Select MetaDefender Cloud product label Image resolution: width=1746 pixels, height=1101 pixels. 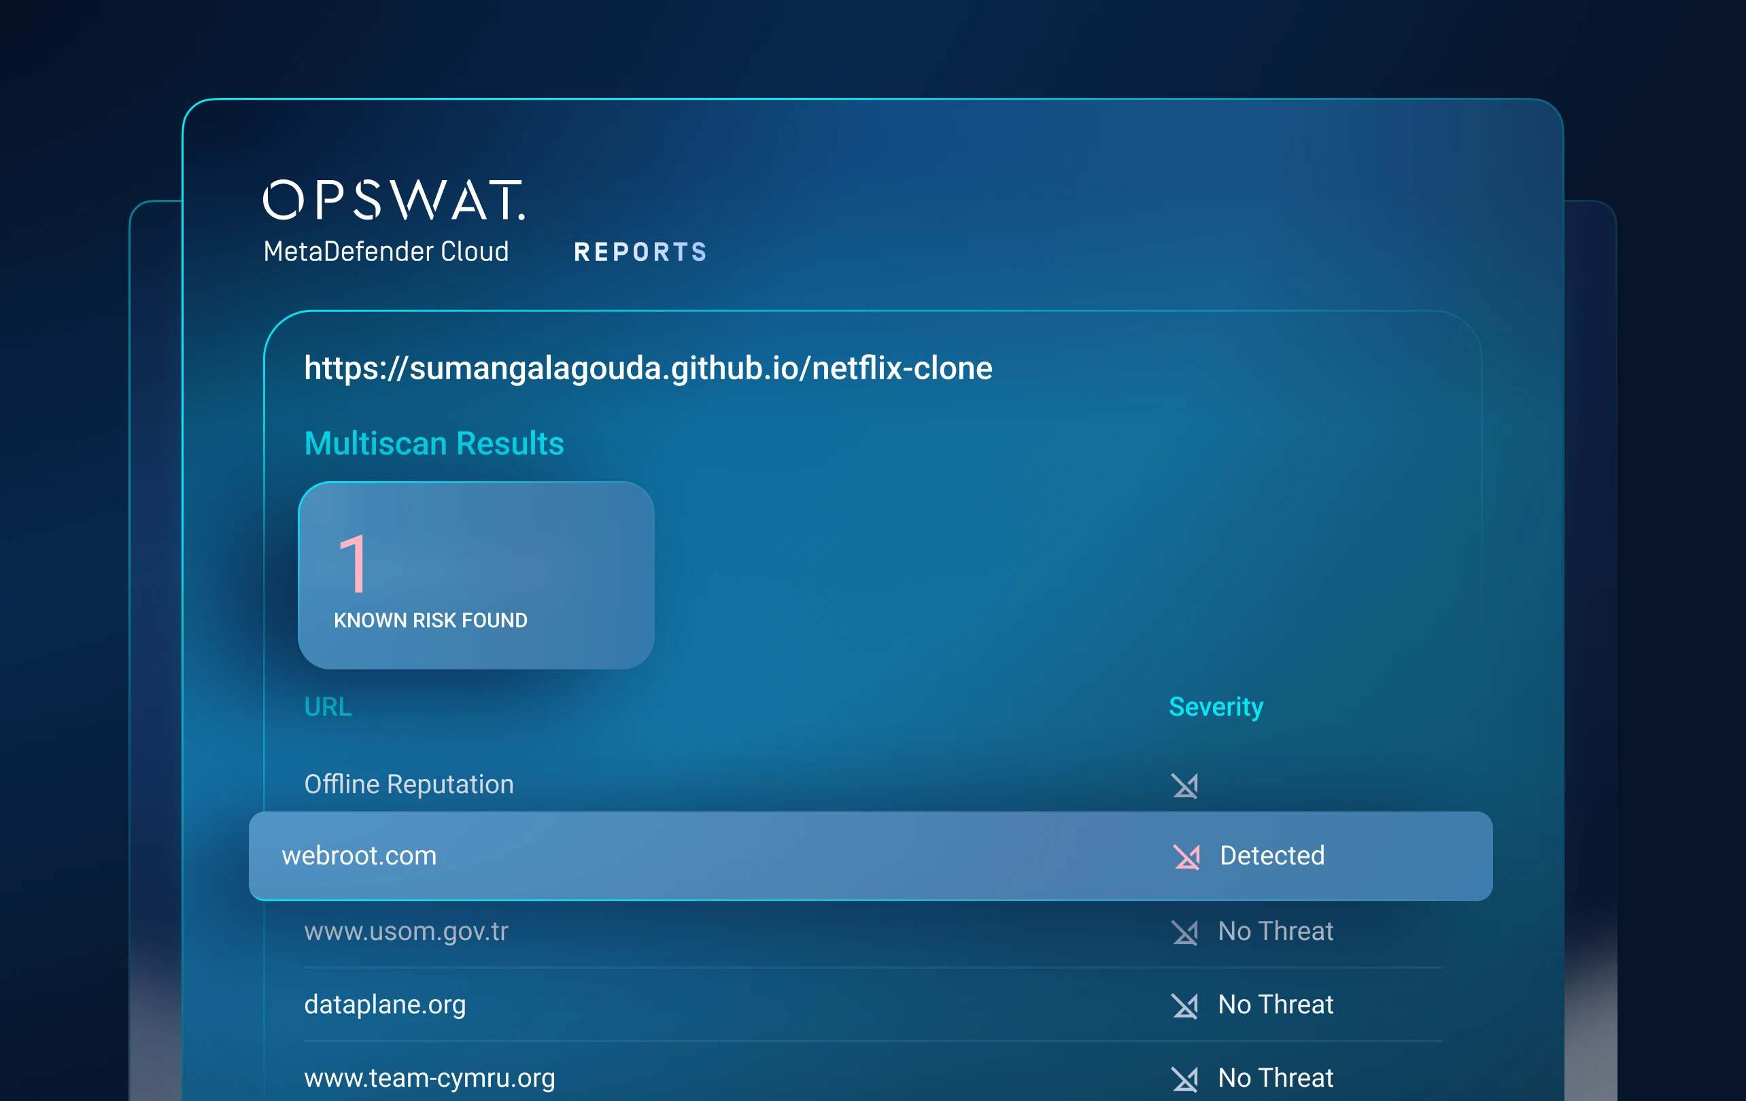[386, 251]
